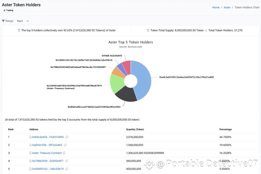Click the Rank column header
Screen dimensions: 261x174
coord(11,129)
